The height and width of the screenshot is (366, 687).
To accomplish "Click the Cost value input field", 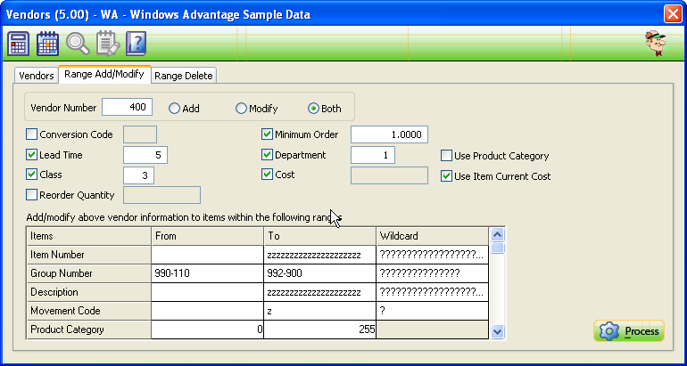I will [x=389, y=175].
